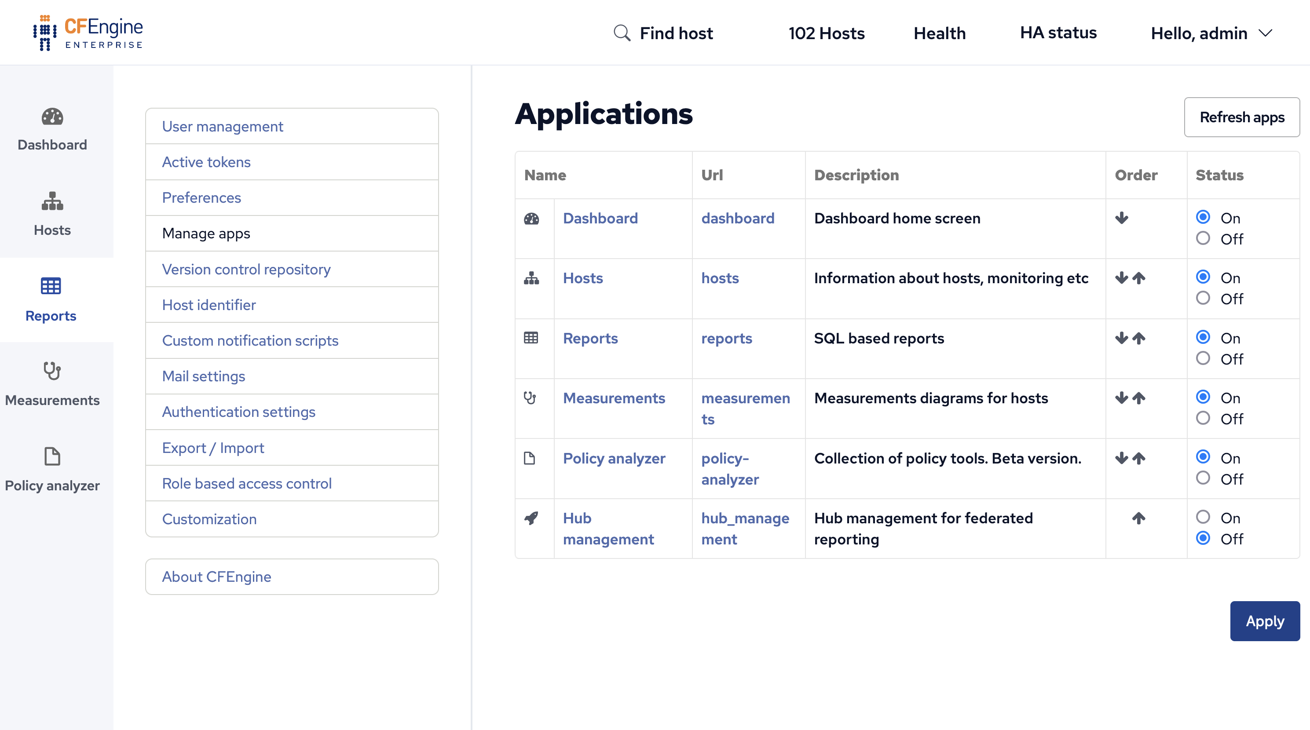
Task: Turn the Hub management app On
Action: pyautogui.click(x=1203, y=517)
